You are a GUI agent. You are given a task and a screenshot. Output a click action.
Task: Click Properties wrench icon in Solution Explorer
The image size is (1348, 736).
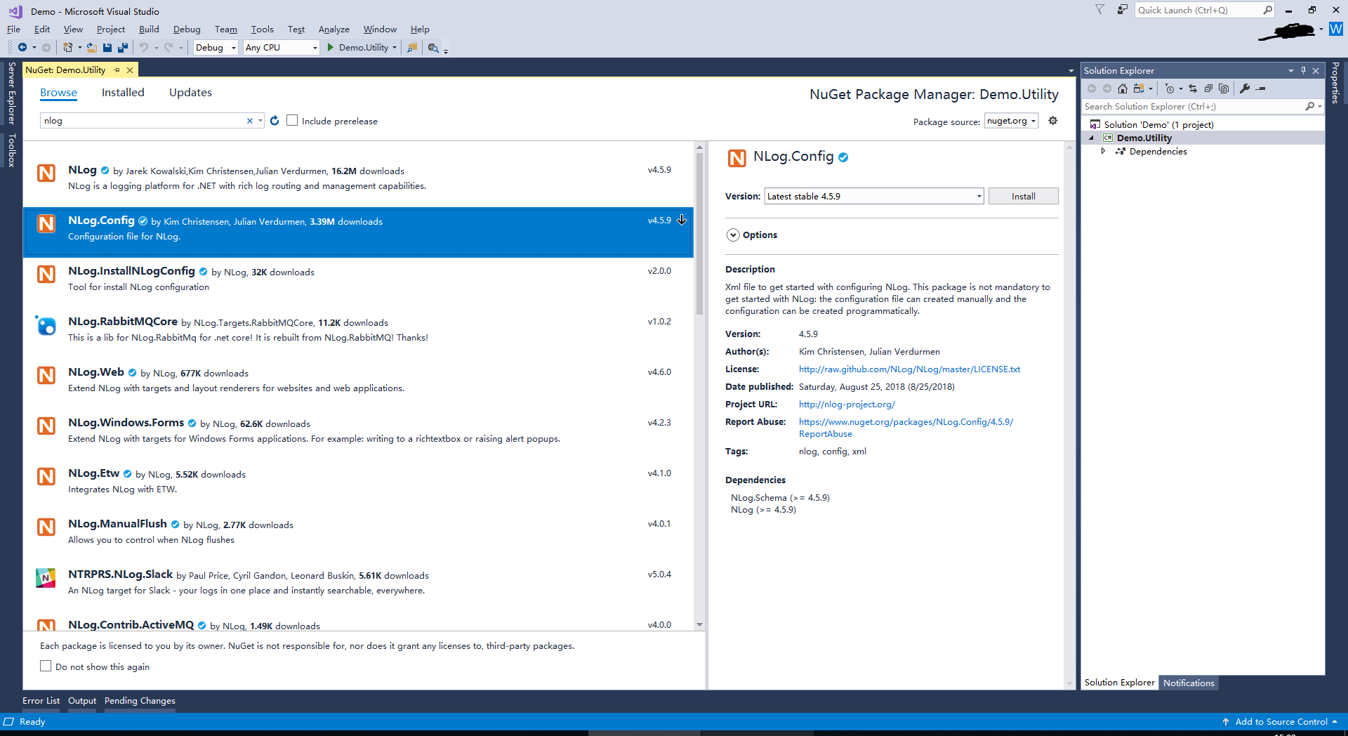tap(1245, 88)
